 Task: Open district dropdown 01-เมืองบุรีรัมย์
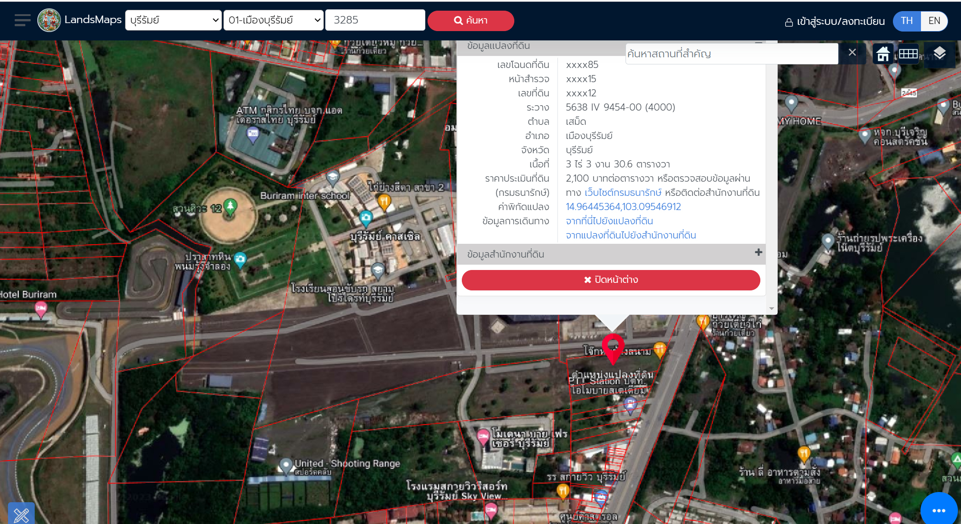(x=273, y=20)
